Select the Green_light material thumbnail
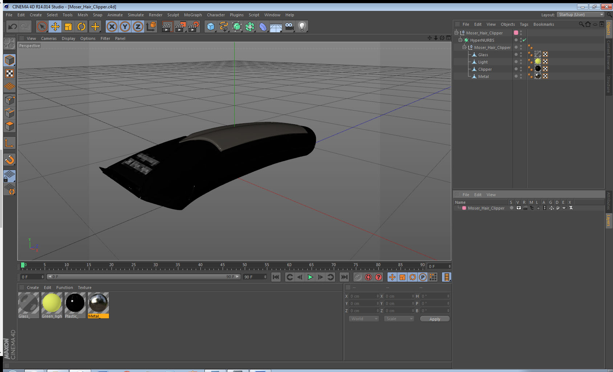The width and height of the screenshot is (613, 372). [x=52, y=305]
